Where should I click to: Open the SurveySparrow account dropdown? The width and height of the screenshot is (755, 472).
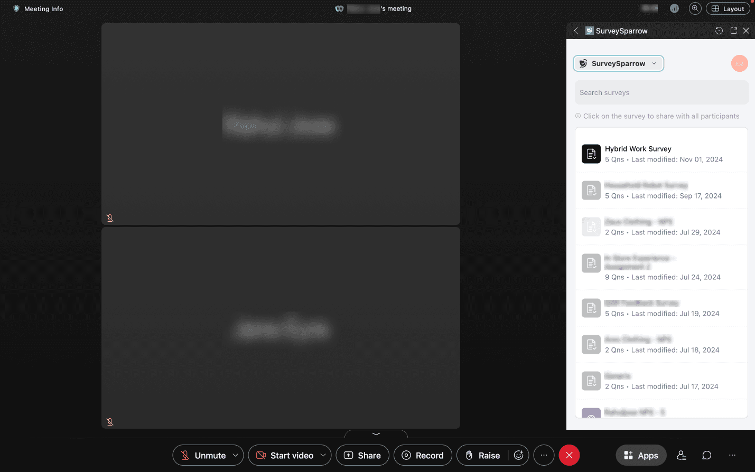point(618,63)
